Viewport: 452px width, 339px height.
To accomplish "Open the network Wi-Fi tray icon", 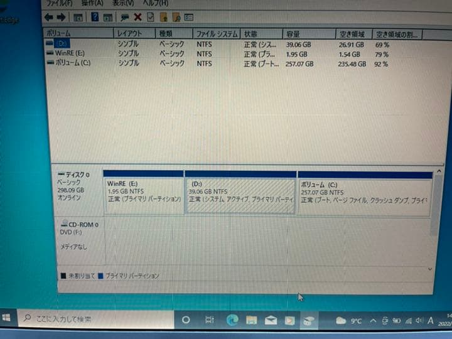I will point(409,321).
